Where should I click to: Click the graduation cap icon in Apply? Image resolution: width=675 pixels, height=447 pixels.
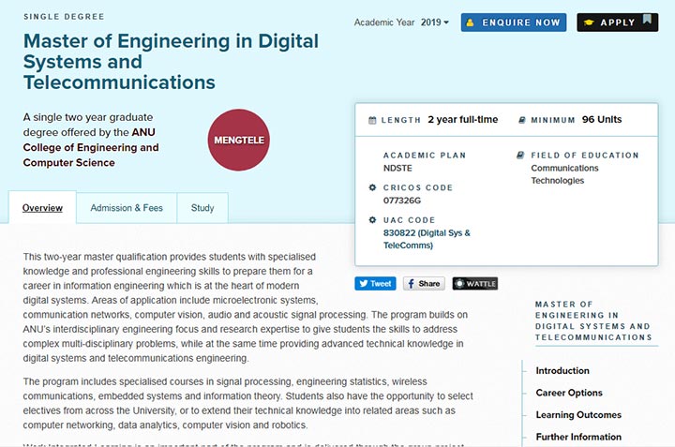coord(589,22)
